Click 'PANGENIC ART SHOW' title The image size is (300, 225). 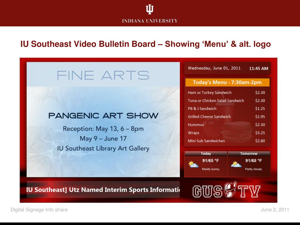pyautogui.click(x=103, y=115)
